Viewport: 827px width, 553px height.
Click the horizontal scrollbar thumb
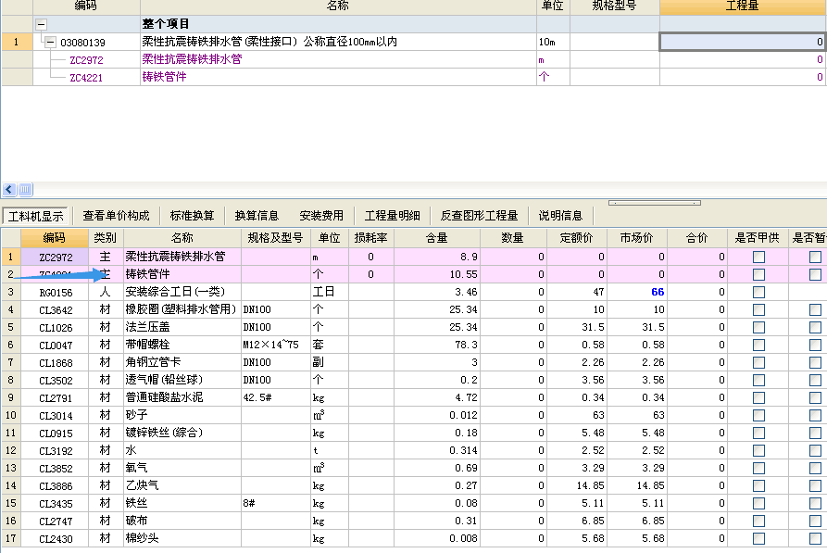pyautogui.click(x=25, y=189)
